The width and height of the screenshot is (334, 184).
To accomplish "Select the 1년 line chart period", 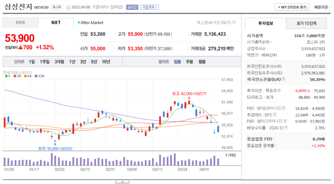I will click(x=72, y=62).
